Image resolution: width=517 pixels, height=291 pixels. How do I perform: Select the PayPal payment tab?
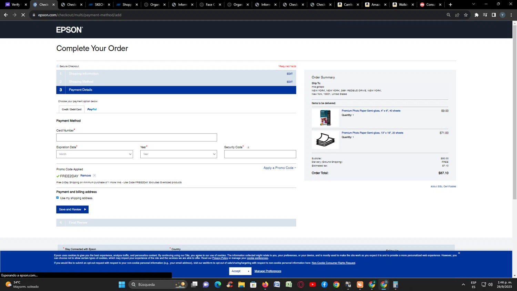pyautogui.click(x=92, y=109)
